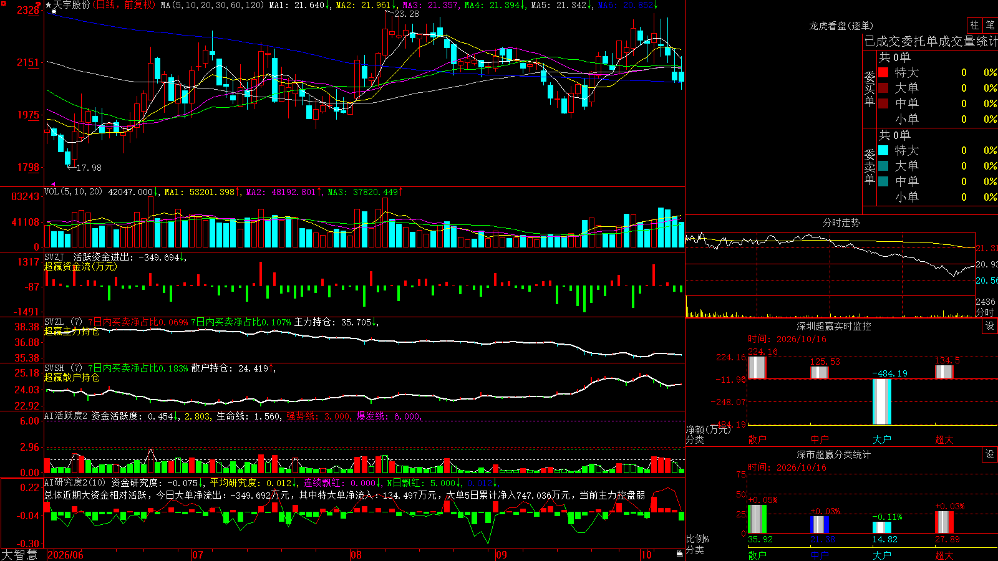998x561 pixels.
Task: Click the 中户 21.38 blue bar
Action: pyautogui.click(x=820, y=525)
